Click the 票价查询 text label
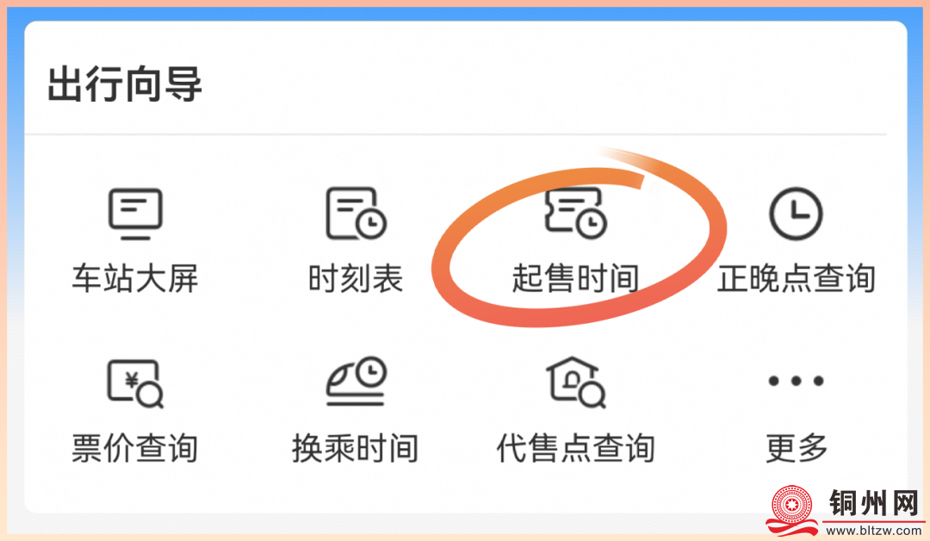 (135, 448)
